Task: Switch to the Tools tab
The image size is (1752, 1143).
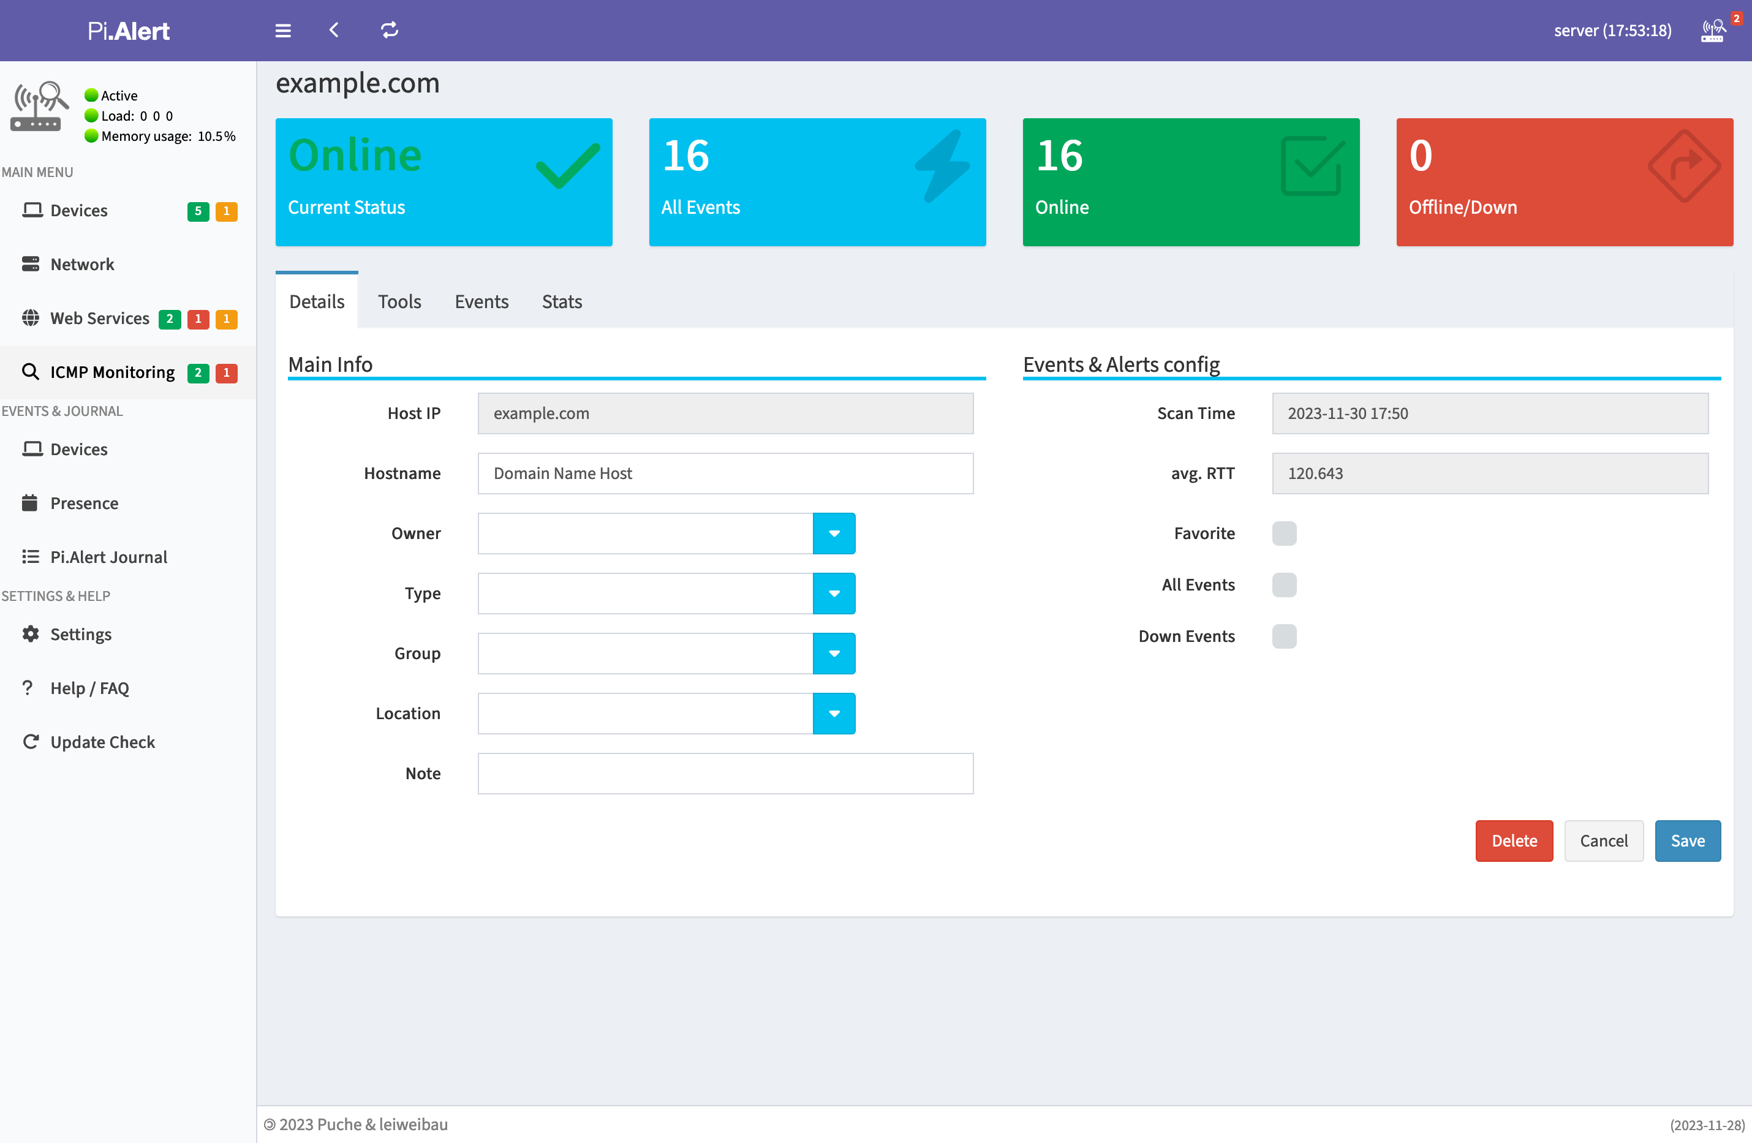Action: pos(399,302)
